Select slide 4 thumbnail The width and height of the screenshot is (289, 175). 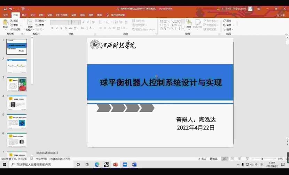tap(17, 103)
